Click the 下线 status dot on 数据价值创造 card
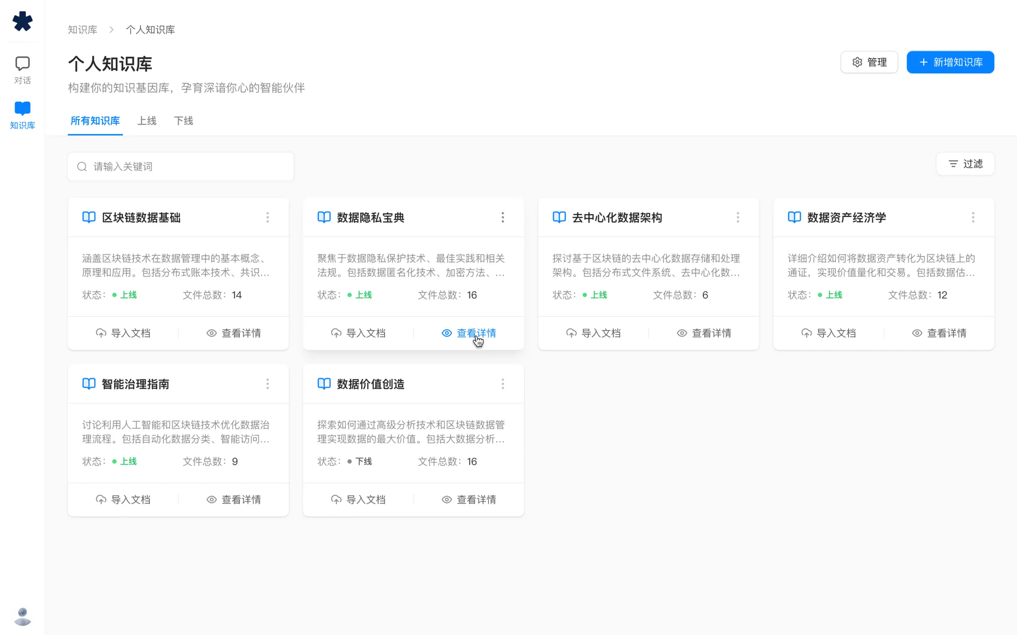The height and width of the screenshot is (635, 1017). pos(350,461)
